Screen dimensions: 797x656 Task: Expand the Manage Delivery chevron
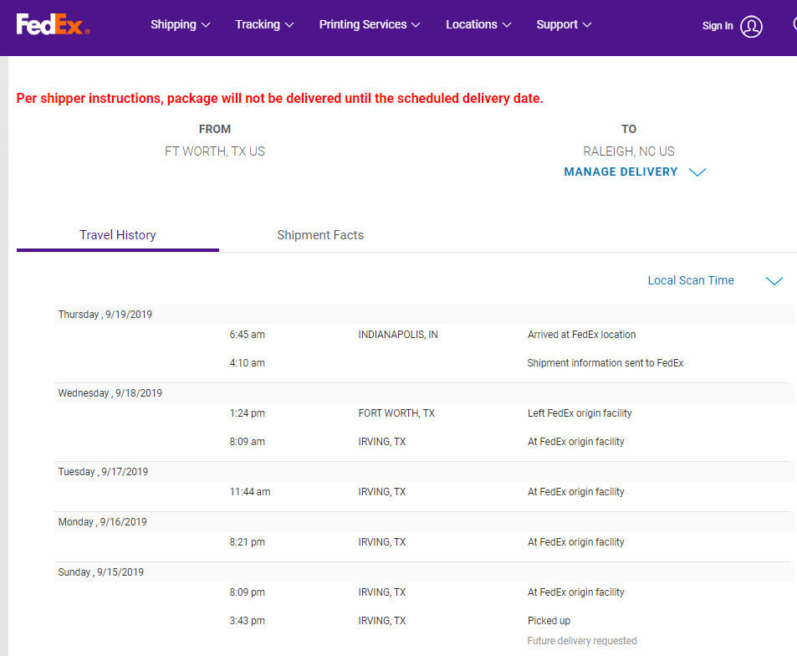[697, 172]
